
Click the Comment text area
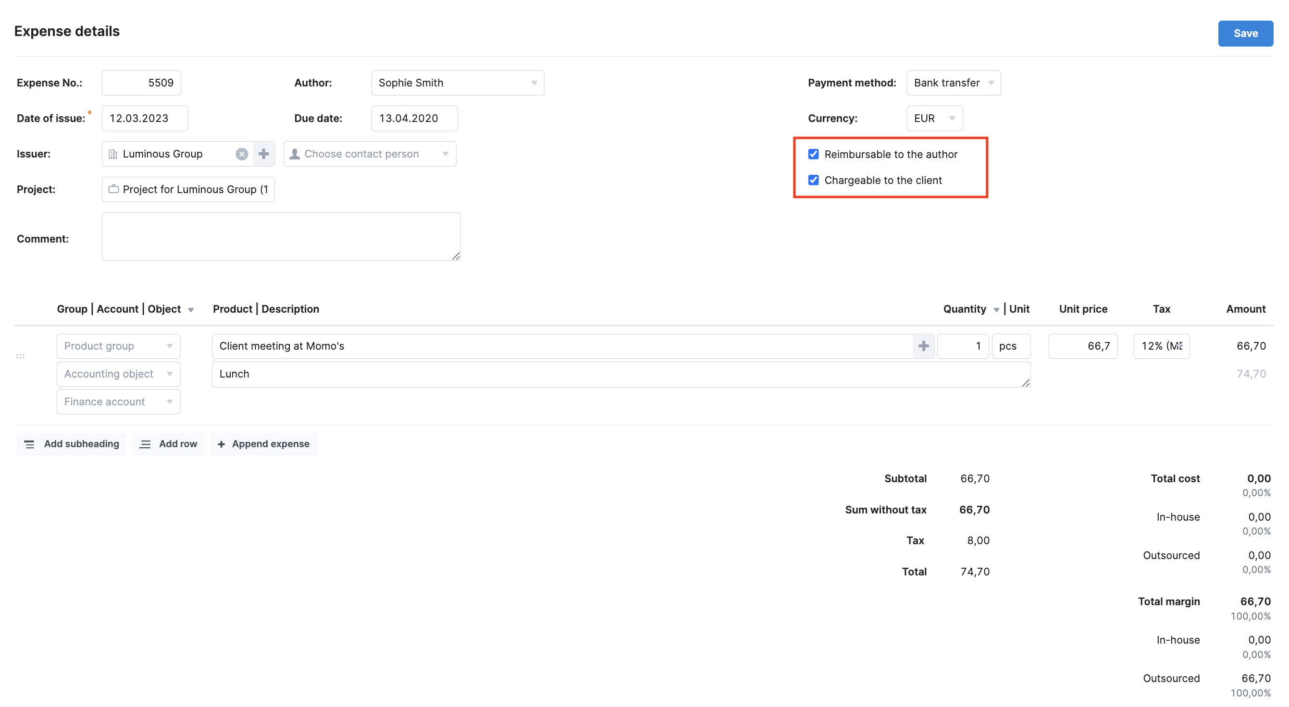click(x=281, y=236)
